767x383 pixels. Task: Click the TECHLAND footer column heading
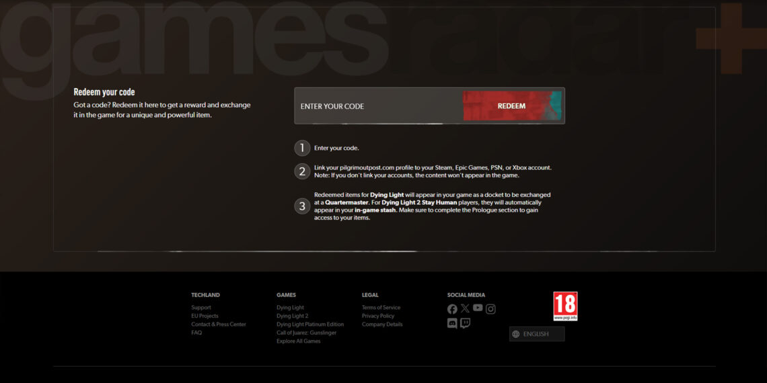coord(205,295)
